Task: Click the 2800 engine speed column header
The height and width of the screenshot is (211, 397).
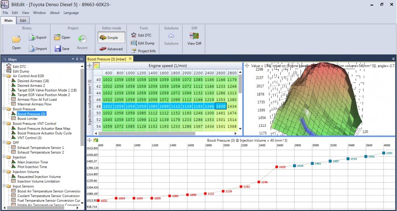Action: coord(232,73)
